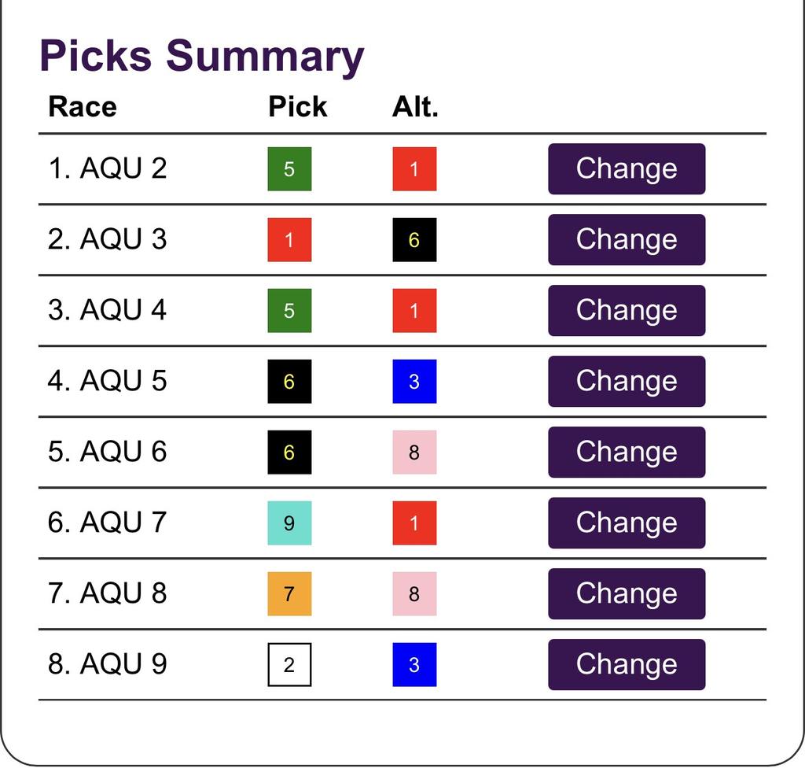805x772 pixels.
Task: Change the pick for AQU 4
Action: 626,311
